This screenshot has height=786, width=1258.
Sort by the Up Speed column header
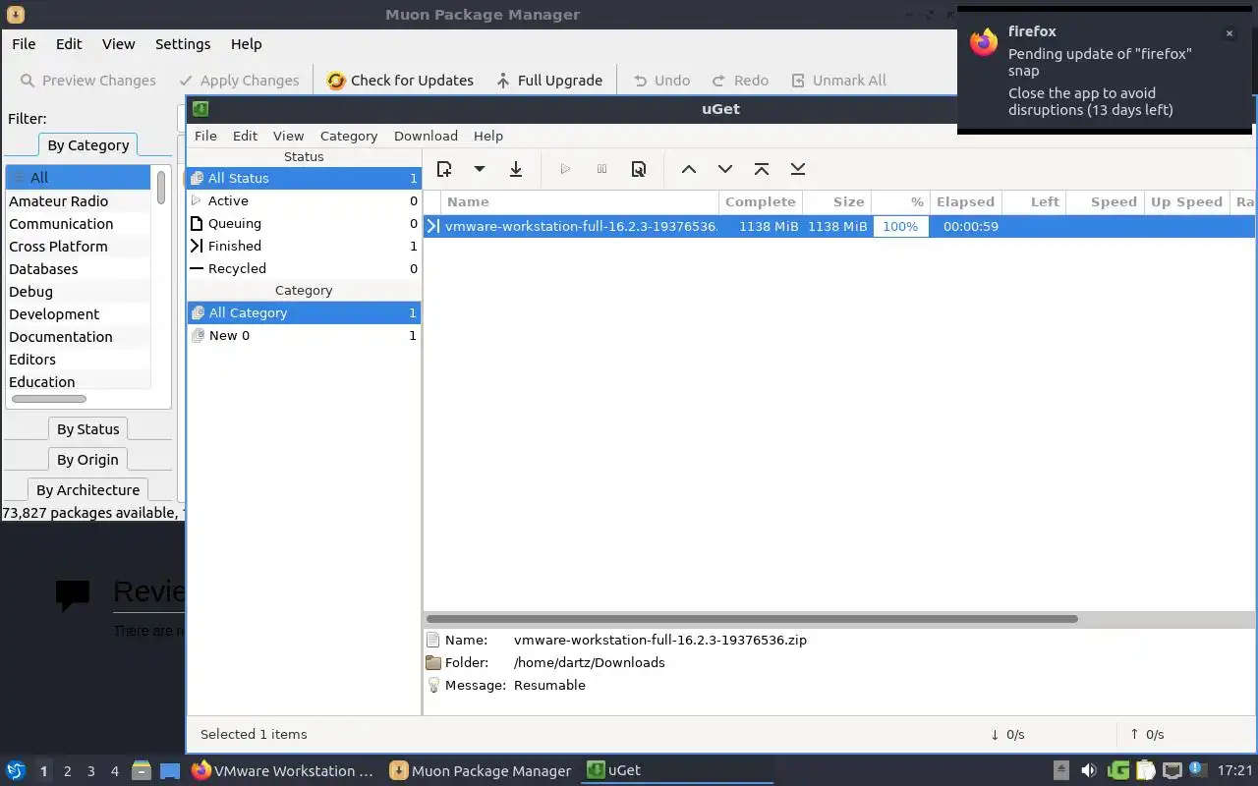1186,201
